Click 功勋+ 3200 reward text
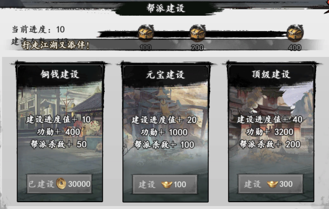Image resolution: width=329 pixels, height=209 pixels. pos(269,132)
